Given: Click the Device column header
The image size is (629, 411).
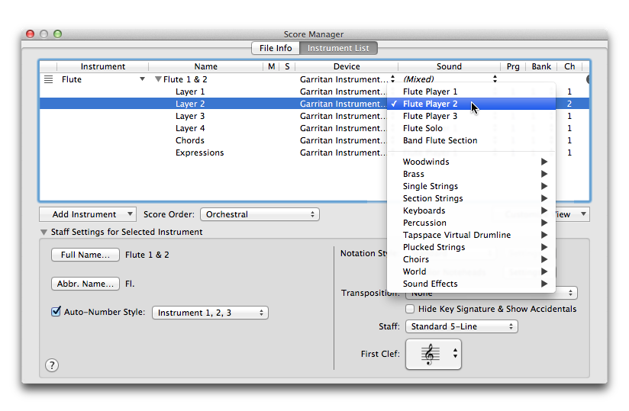Looking at the screenshot, I should pos(347,66).
